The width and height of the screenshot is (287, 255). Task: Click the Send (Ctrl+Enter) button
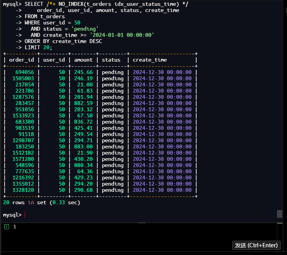point(256,245)
